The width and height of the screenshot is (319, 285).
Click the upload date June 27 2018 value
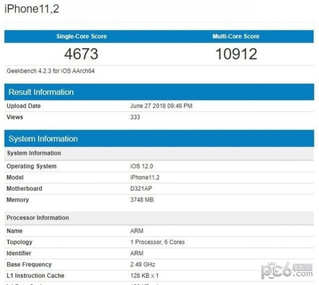coord(161,106)
